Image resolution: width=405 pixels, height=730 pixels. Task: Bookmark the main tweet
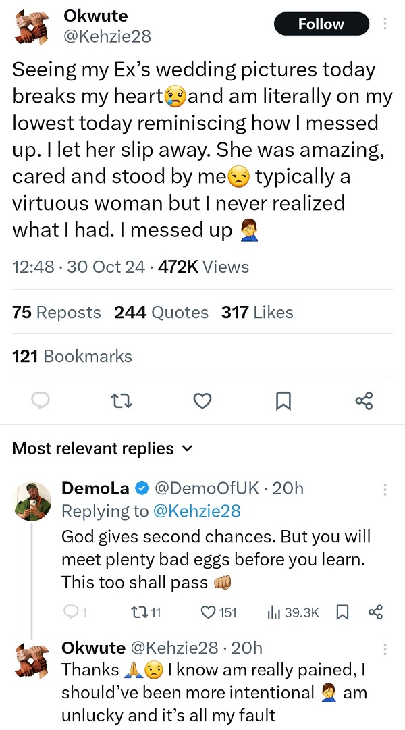click(x=283, y=401)
